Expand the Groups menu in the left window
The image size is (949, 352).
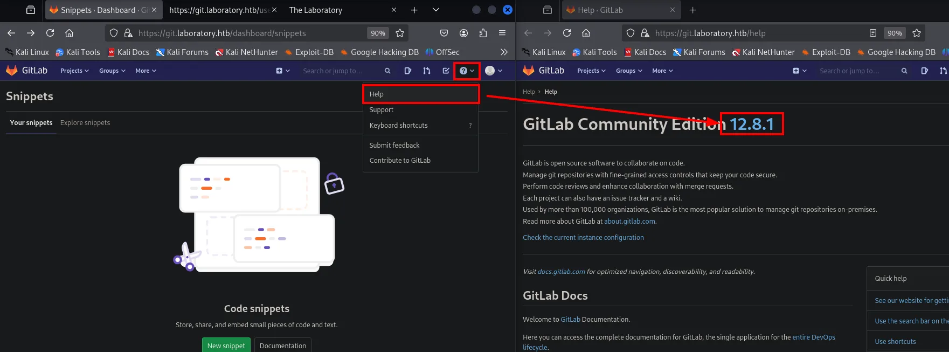click(x=112, y=71)
